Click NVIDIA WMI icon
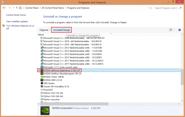 pos(42,80)
